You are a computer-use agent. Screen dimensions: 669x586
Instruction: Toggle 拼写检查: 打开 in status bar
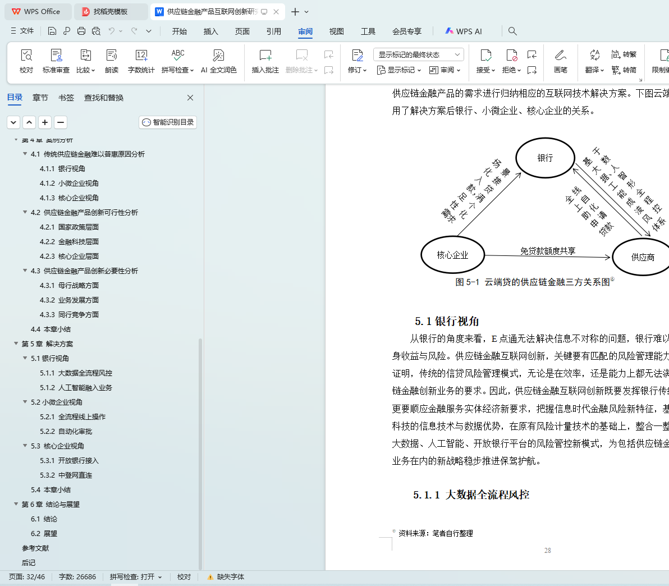[136, 577]
